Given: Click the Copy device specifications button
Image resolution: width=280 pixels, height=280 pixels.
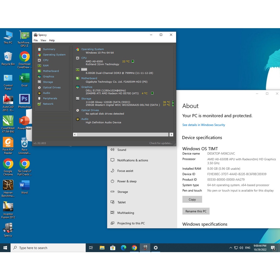Looking at the screenshot, I should (192, 199).
